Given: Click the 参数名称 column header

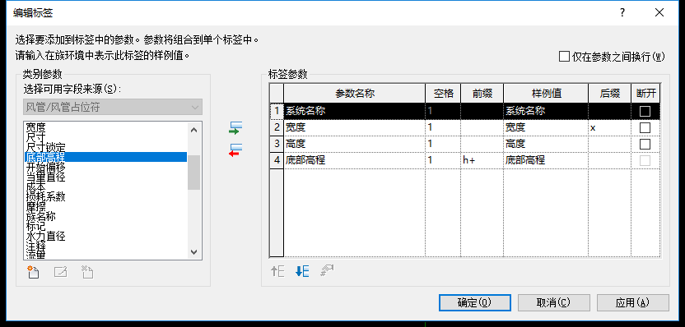Looking at the screenshot, I should [x=354, y=94].
